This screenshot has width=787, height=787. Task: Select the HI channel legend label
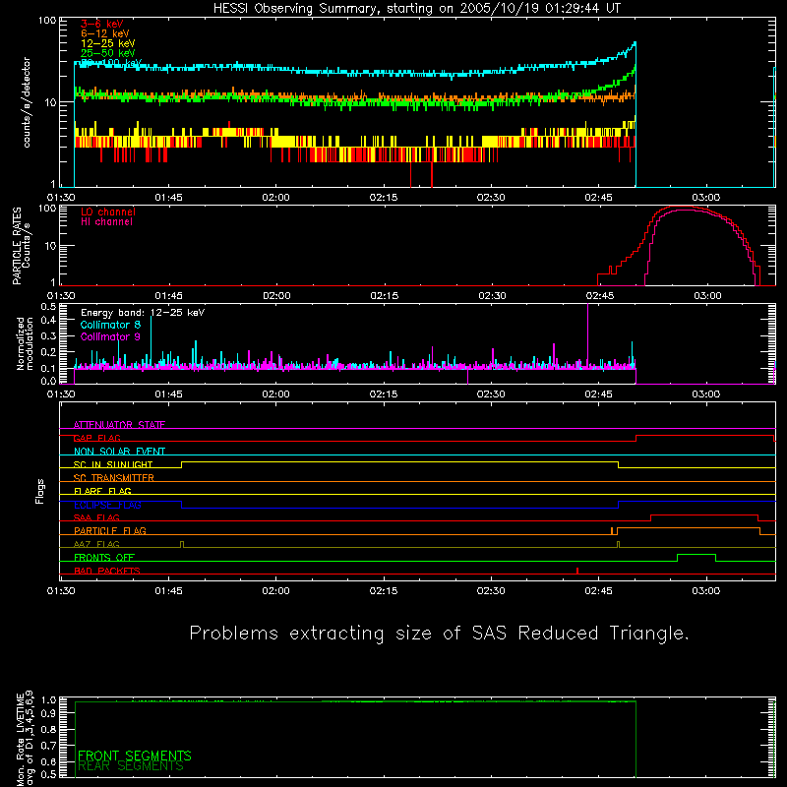(106, 222)
